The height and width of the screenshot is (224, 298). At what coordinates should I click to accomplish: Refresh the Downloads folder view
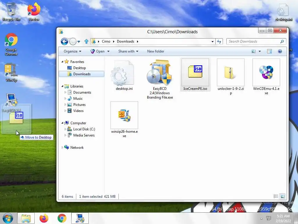[x=219, y=41]
